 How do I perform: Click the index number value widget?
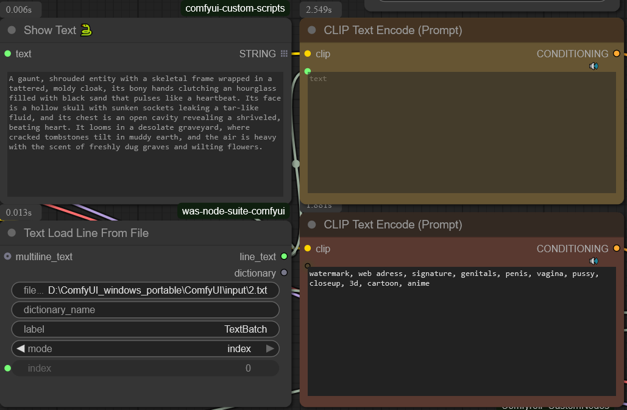pyautogui.click(x=145, y=368)
